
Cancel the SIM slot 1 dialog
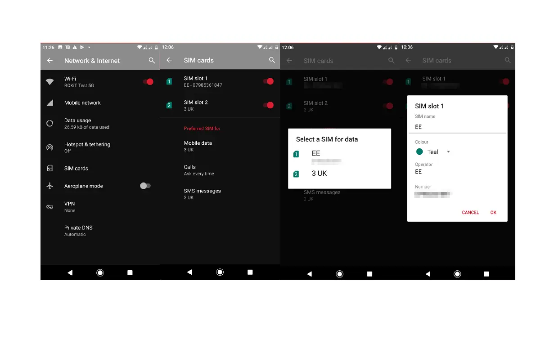[470, 213]
